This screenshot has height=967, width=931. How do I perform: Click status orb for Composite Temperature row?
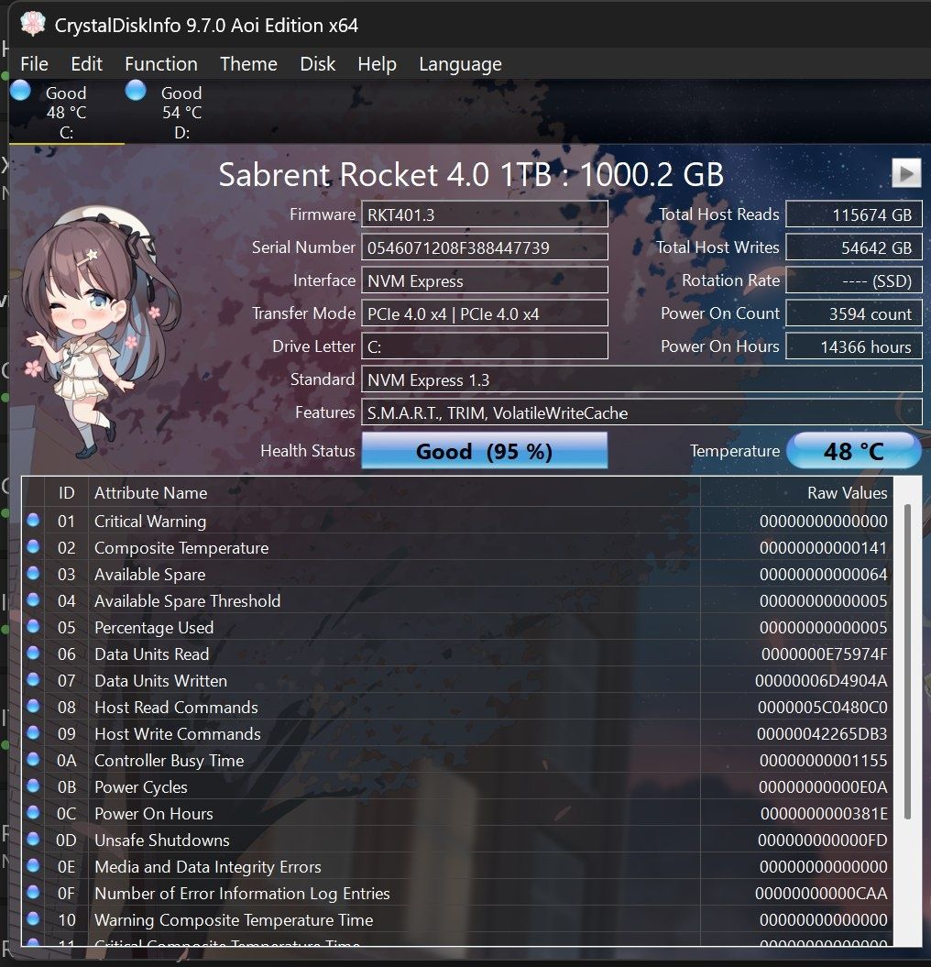pos(33,546)
